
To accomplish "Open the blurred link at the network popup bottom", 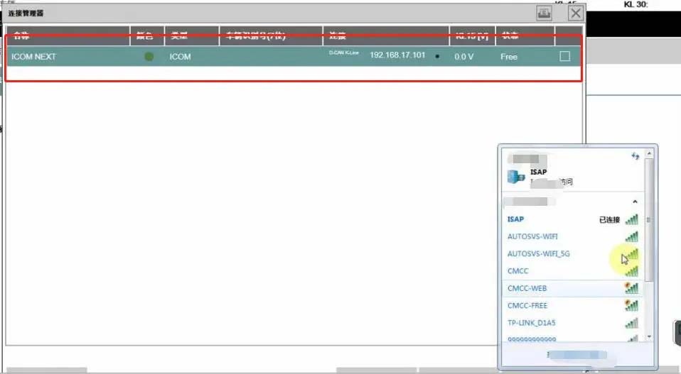I will coord(577,355).
